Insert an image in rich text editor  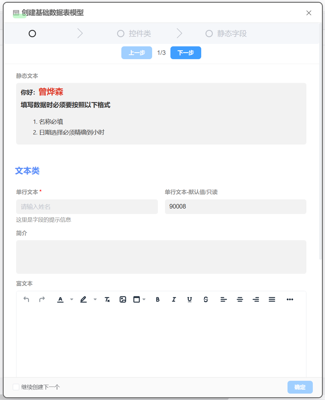pyautogui.click(x=123, y=299)
